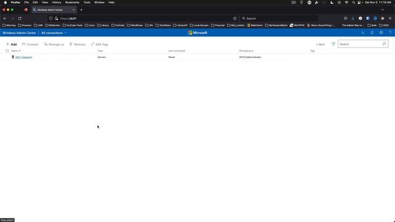Expand the All connections dropdown
The image size is (395, 222).
(x=54, y=33)
